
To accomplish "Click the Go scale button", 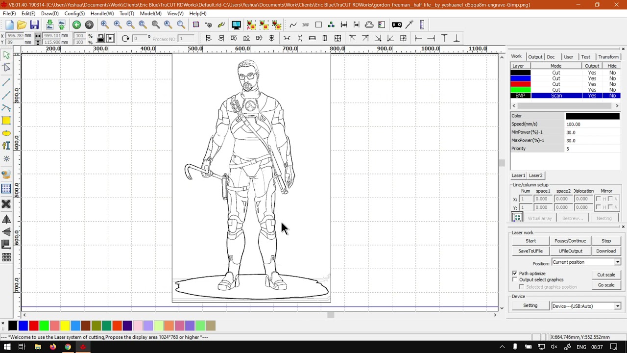I will click(606, 285).
